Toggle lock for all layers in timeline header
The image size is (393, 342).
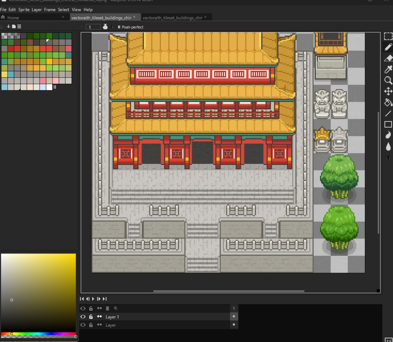point(91,309)
